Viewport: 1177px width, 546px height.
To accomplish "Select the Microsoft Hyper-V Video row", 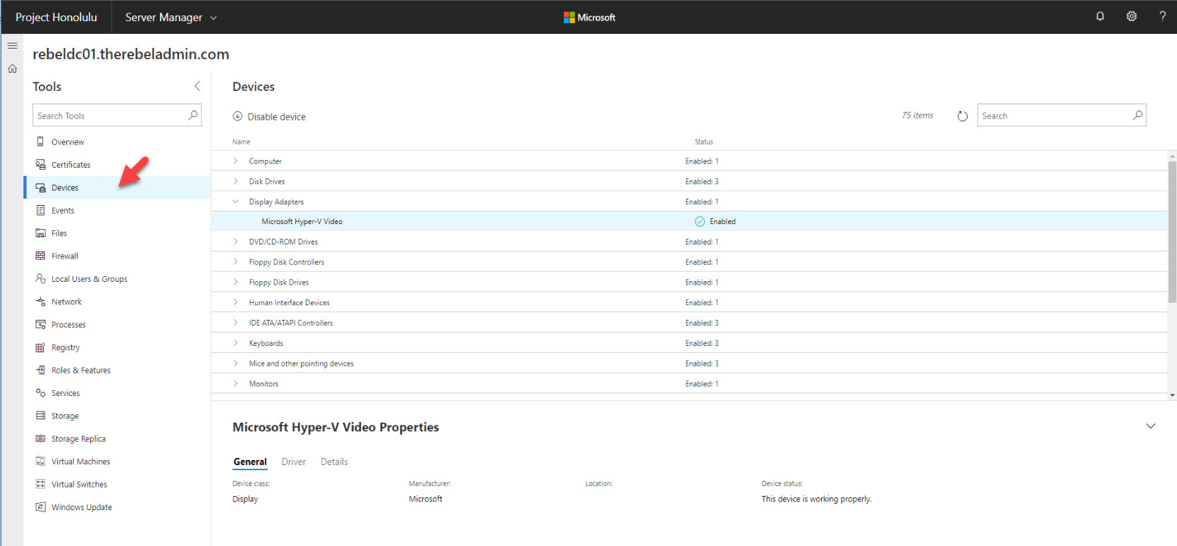I will tap(689, 221).
